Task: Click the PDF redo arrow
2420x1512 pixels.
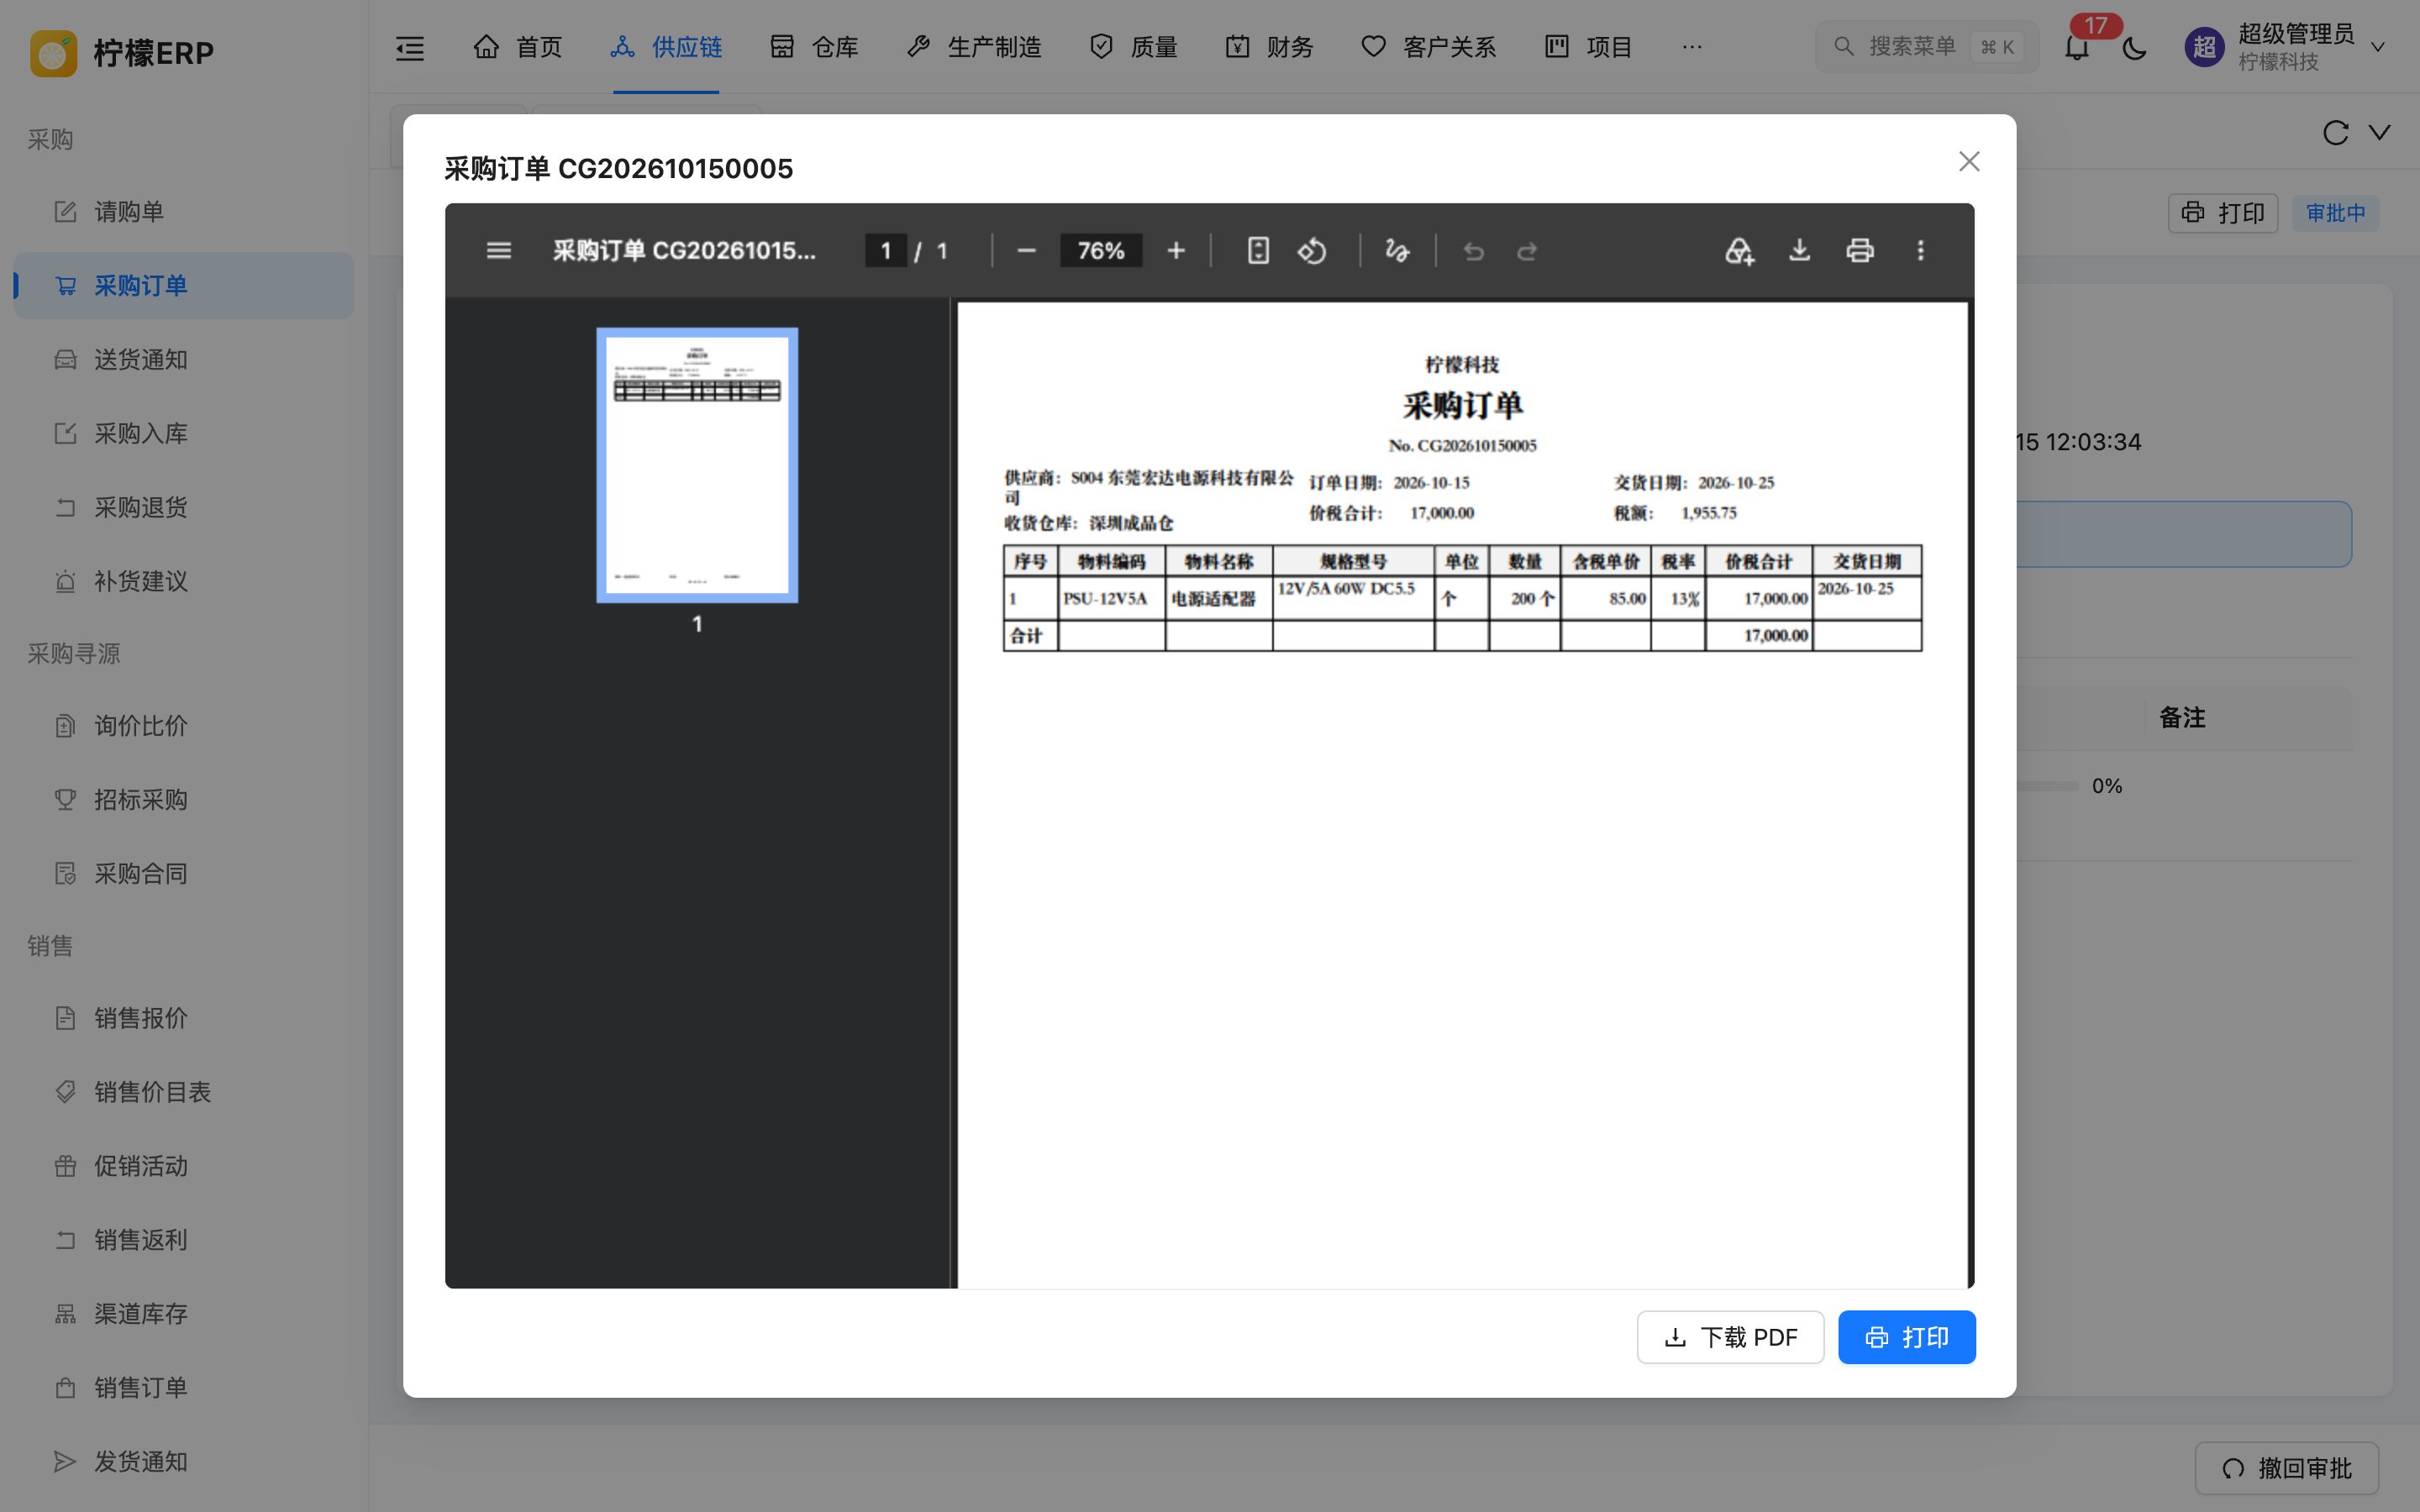Action: point(1527,250)
